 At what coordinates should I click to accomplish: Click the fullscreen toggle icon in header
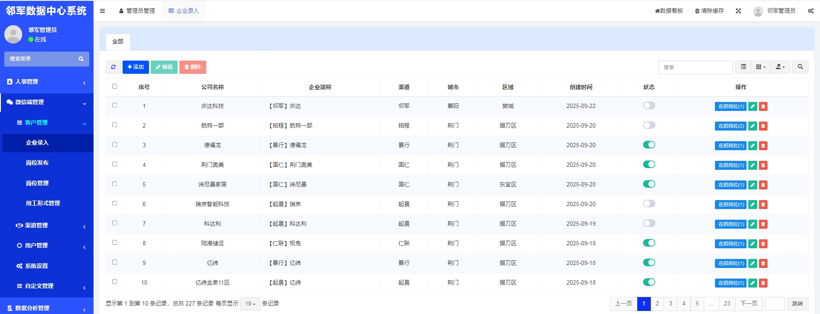tap(738, 11)
